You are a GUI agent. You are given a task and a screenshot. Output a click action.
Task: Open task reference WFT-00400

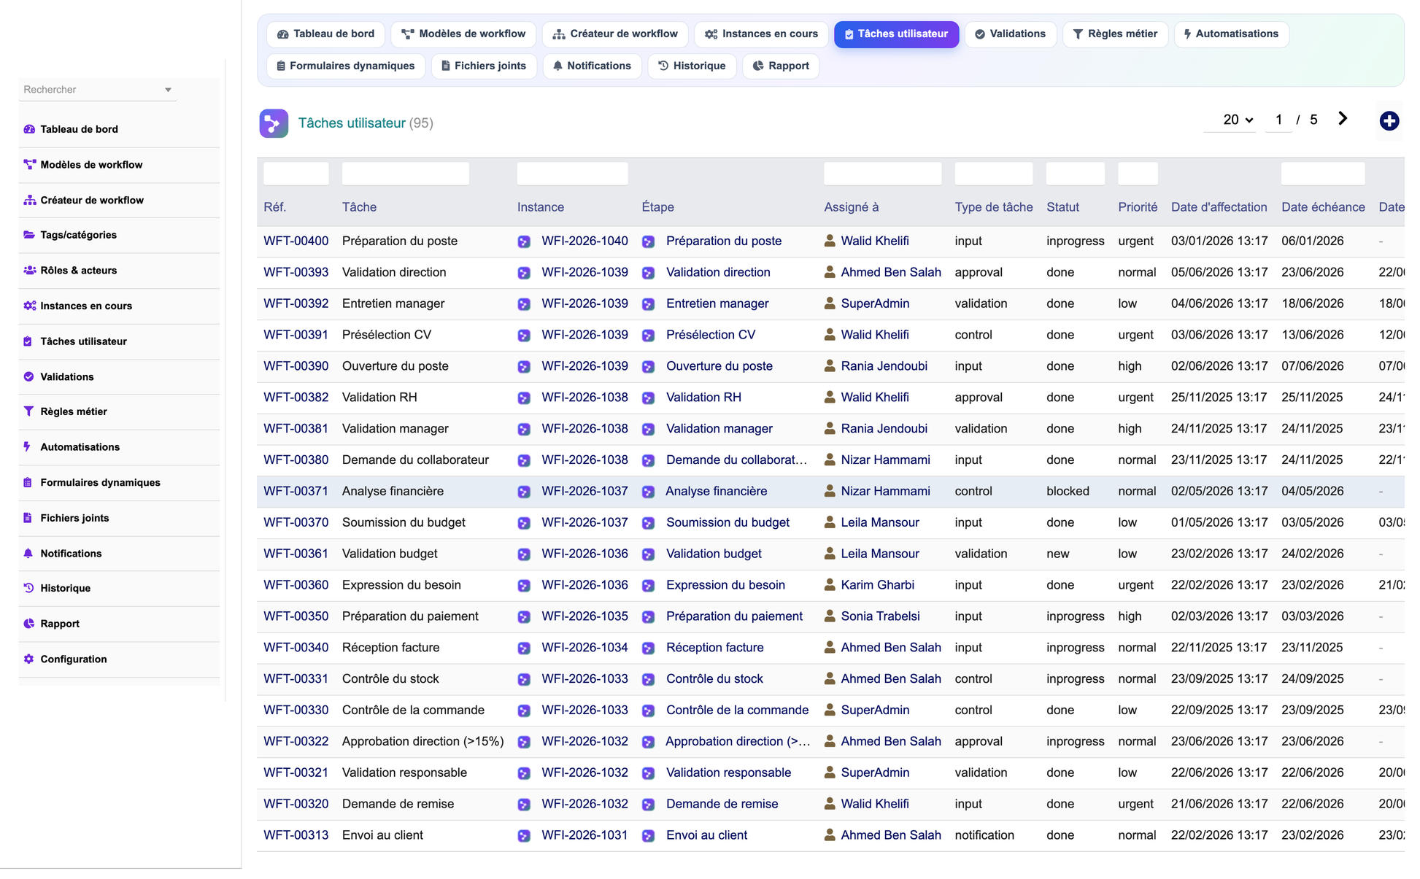point(296,241)
